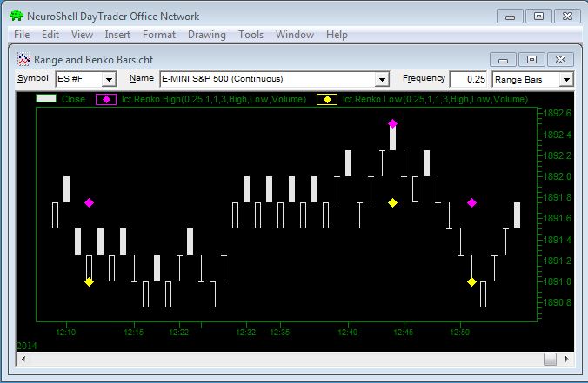The height and width of the screenshot is (383, 588).
Task: Open the File menu
Action: coord(22,35)
